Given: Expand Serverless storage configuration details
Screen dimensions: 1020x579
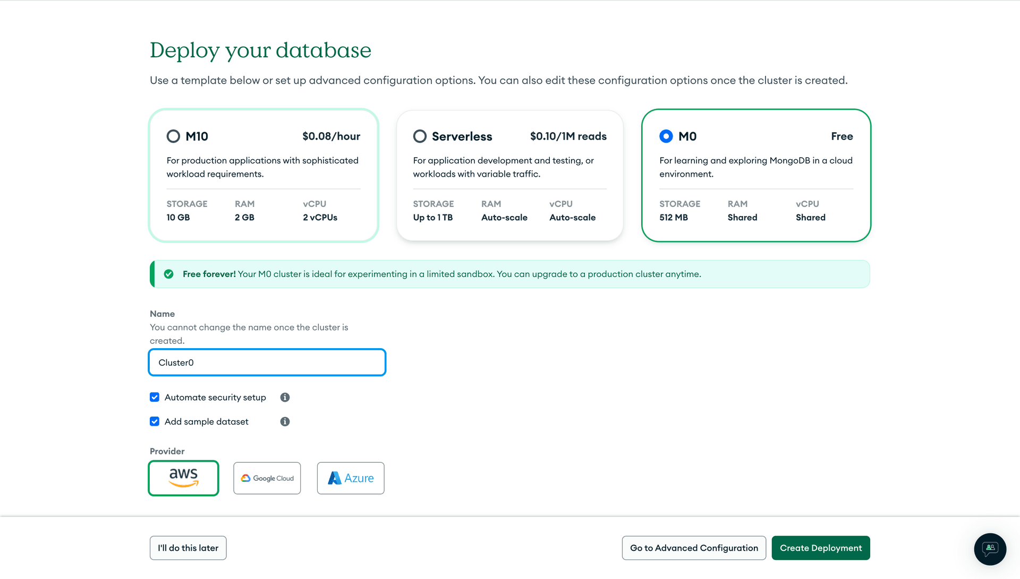Looking at the screenshot, I should (433, 211).
